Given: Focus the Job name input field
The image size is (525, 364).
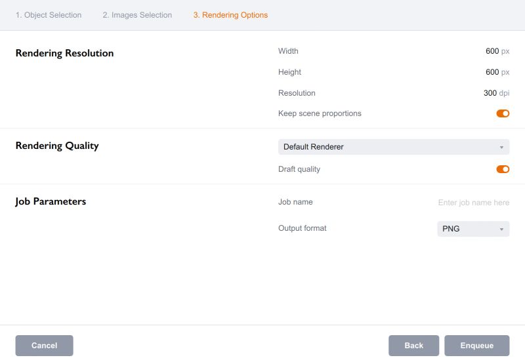Looking at the screenshot, I should tap(473, 203).
